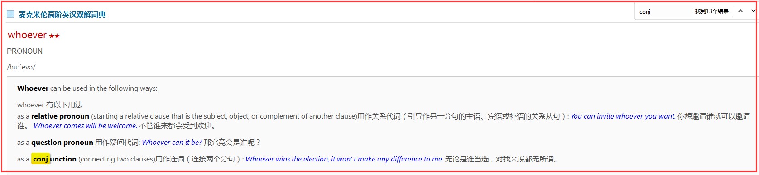Click the highlighted "conj" search match
This screenshot has height=175, width=759.
[41, 159]
